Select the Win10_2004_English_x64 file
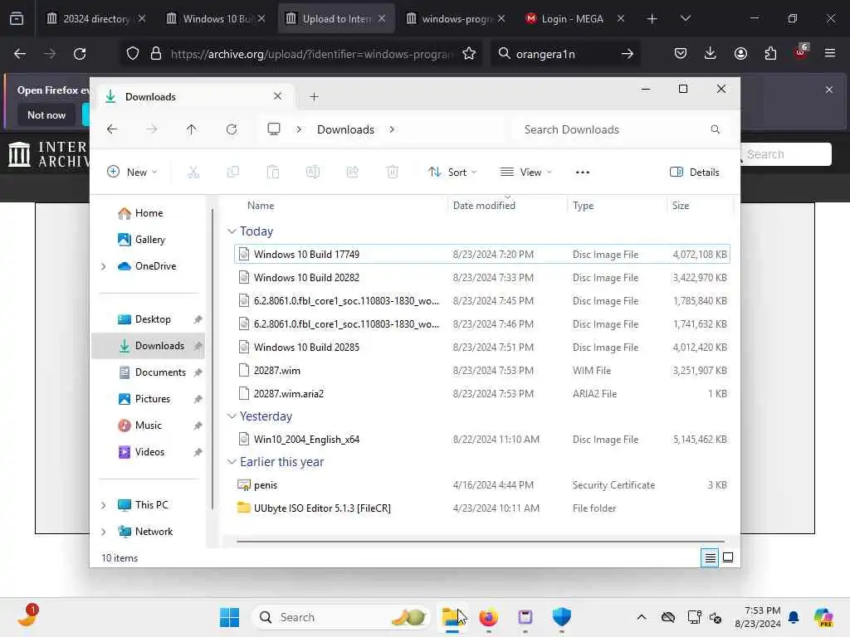The width and height of the screenshot is (850, 637). pos(482,440)
